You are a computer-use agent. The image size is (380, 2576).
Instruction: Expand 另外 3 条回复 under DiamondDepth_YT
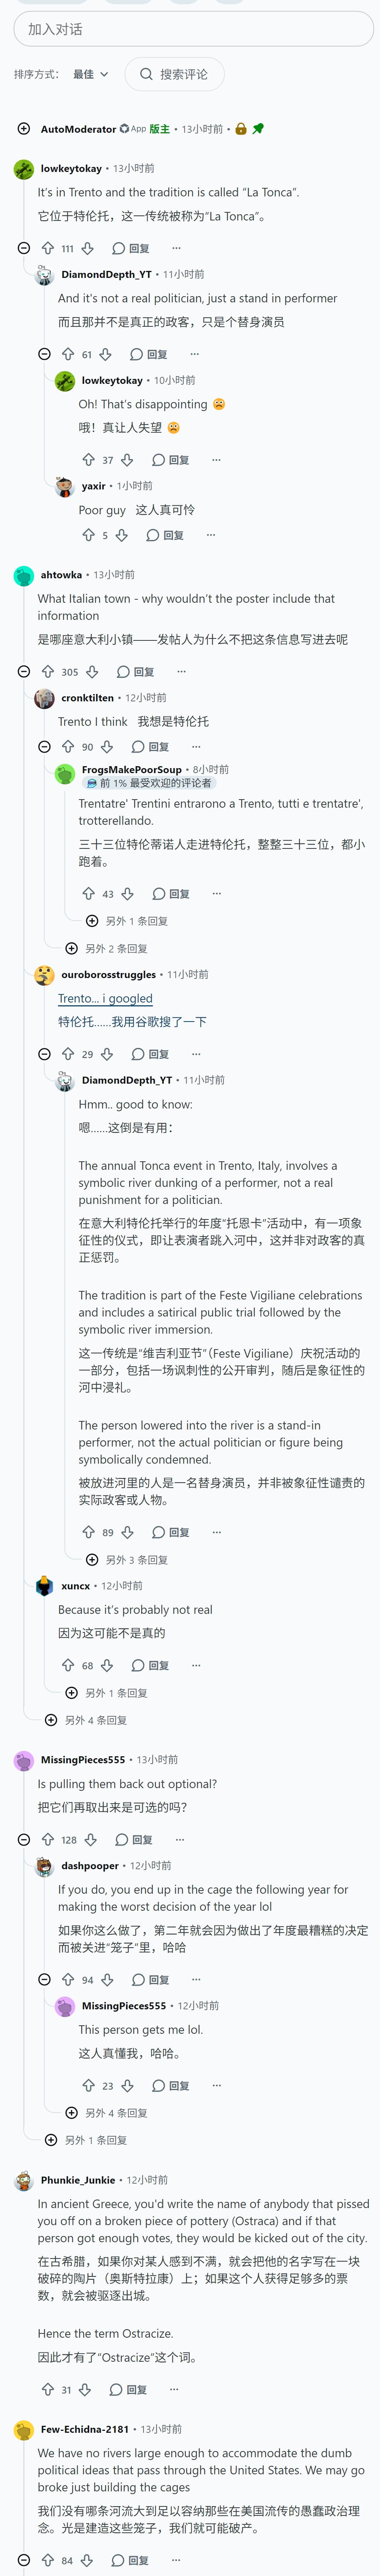click(x=127, y=1560)
